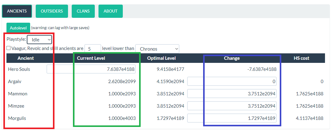This screenshot has height=134, width=333.
Task: Open the Clans tab
Action: (x=83, y=11)
